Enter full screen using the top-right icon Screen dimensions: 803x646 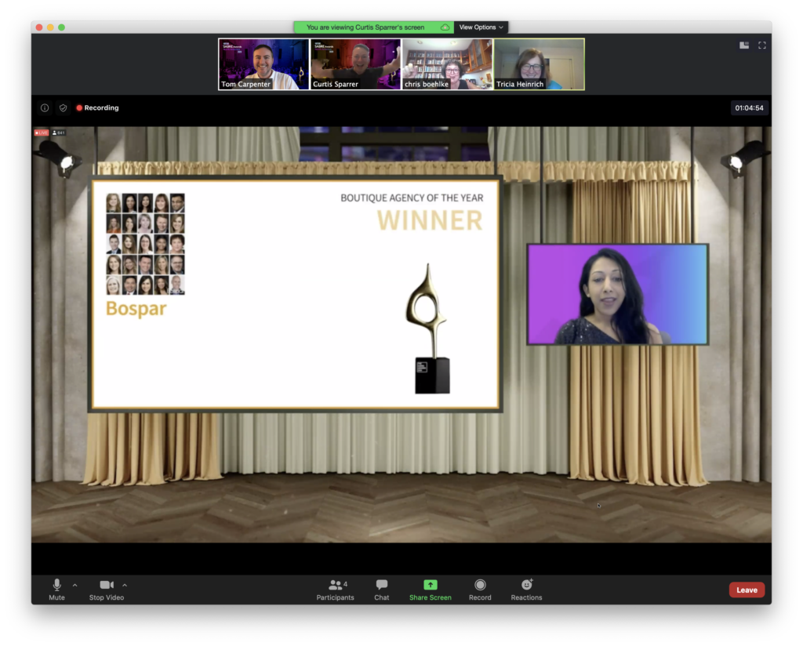761,45
